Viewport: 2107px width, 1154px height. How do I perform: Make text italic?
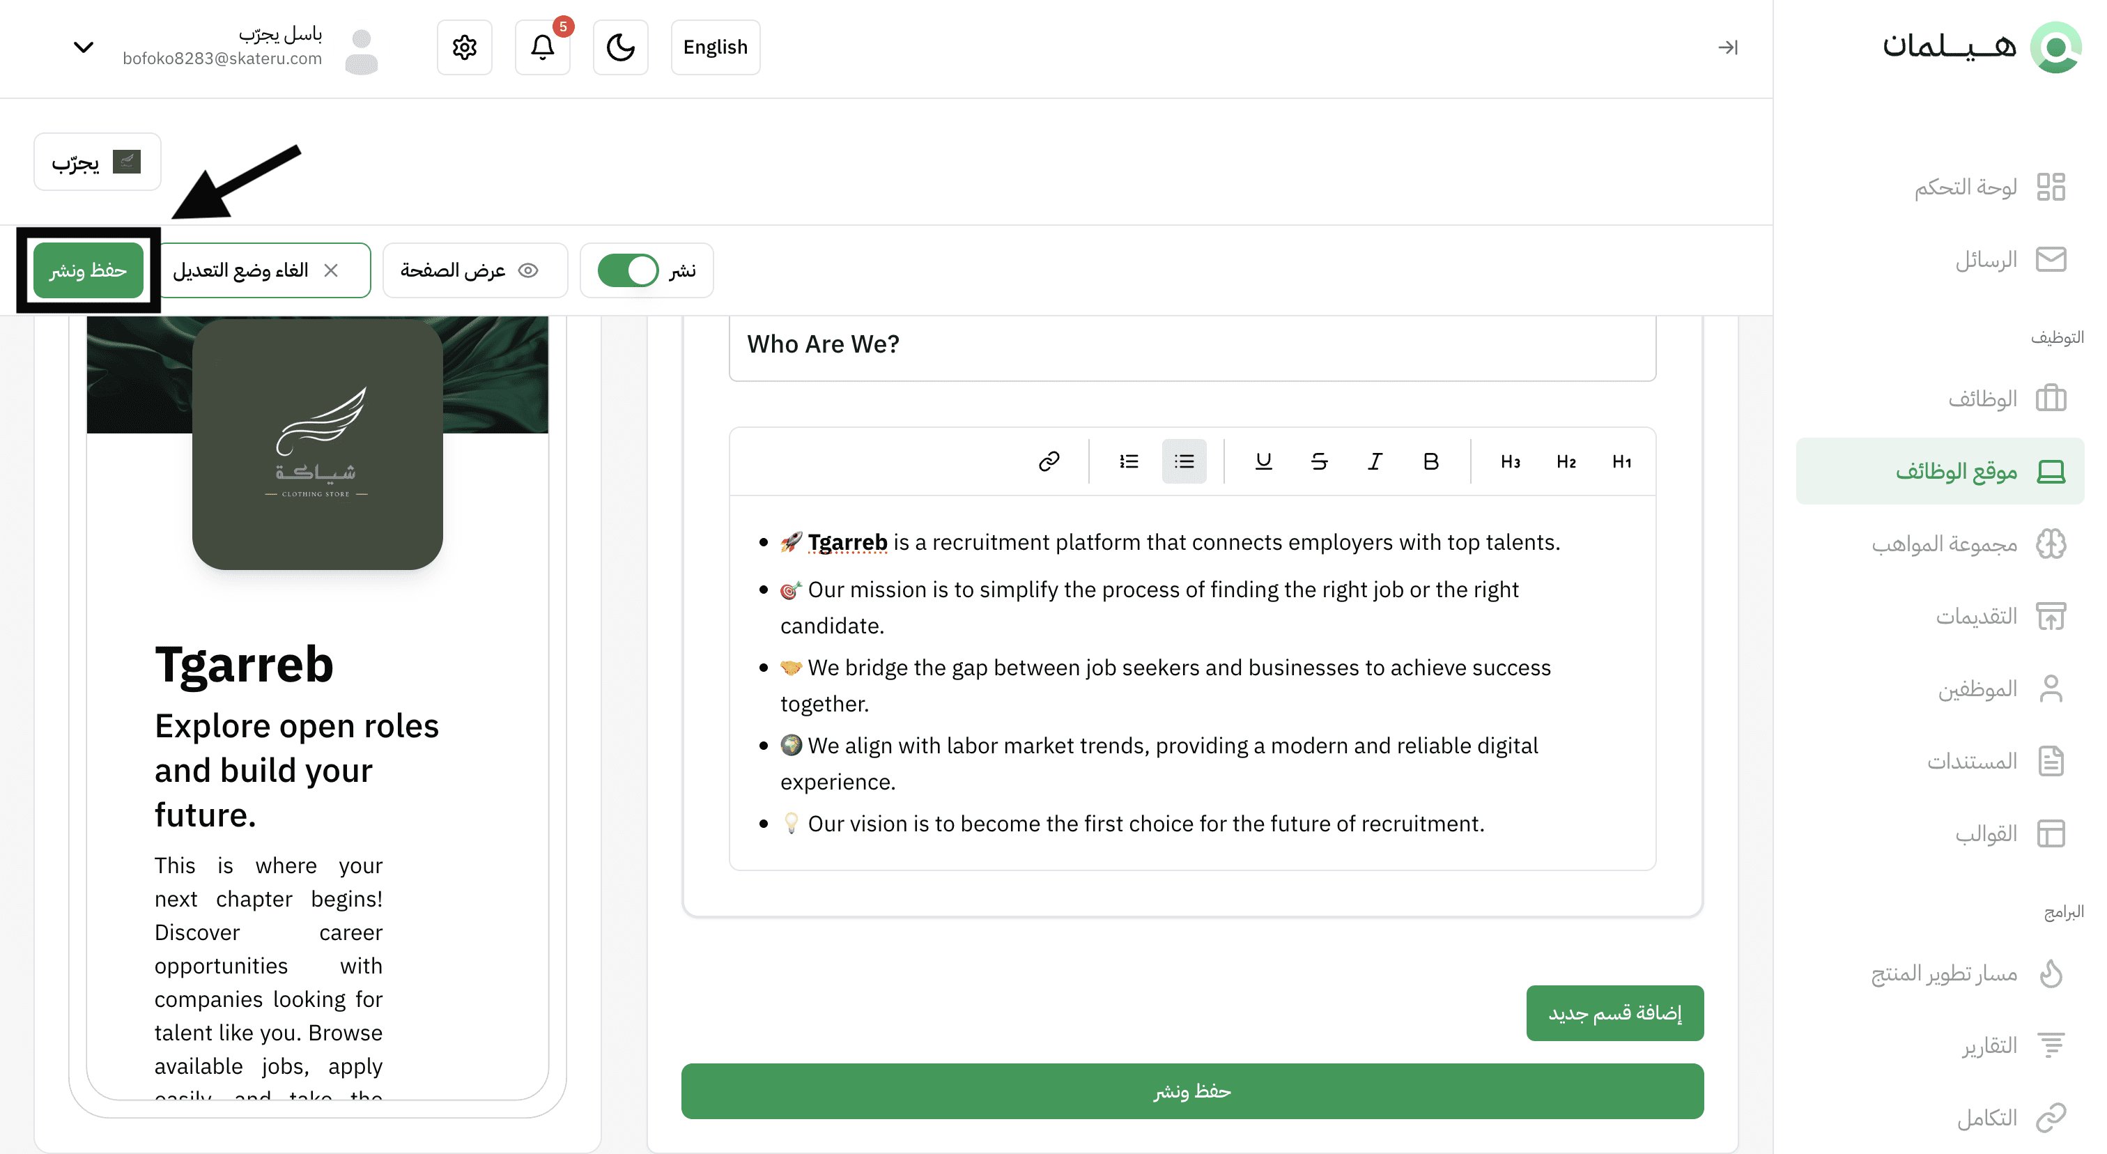(x=1375, y=461)
